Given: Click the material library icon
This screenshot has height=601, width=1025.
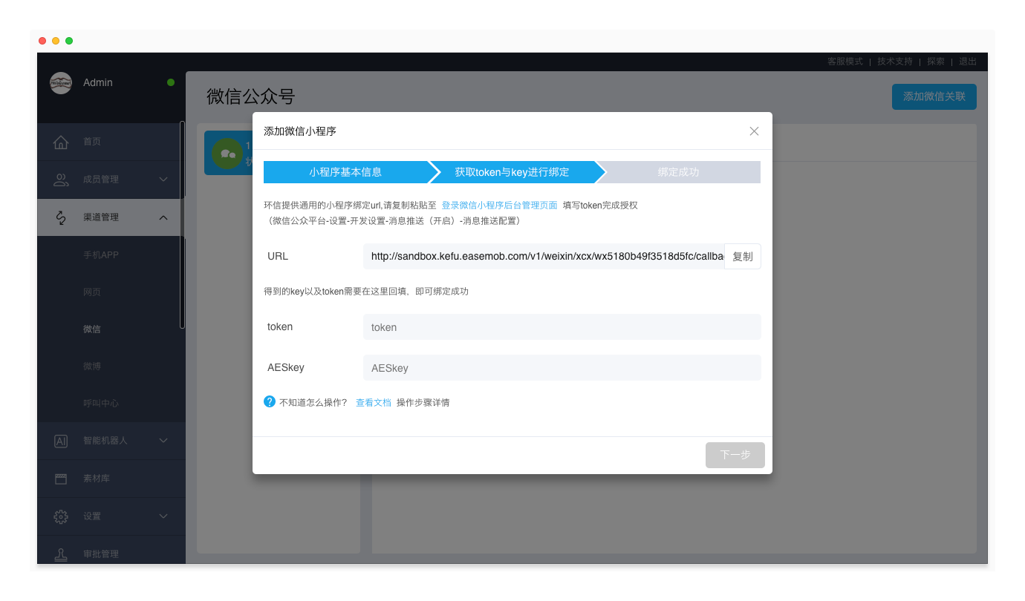Looking at the screenshot, I should [61, 479].
